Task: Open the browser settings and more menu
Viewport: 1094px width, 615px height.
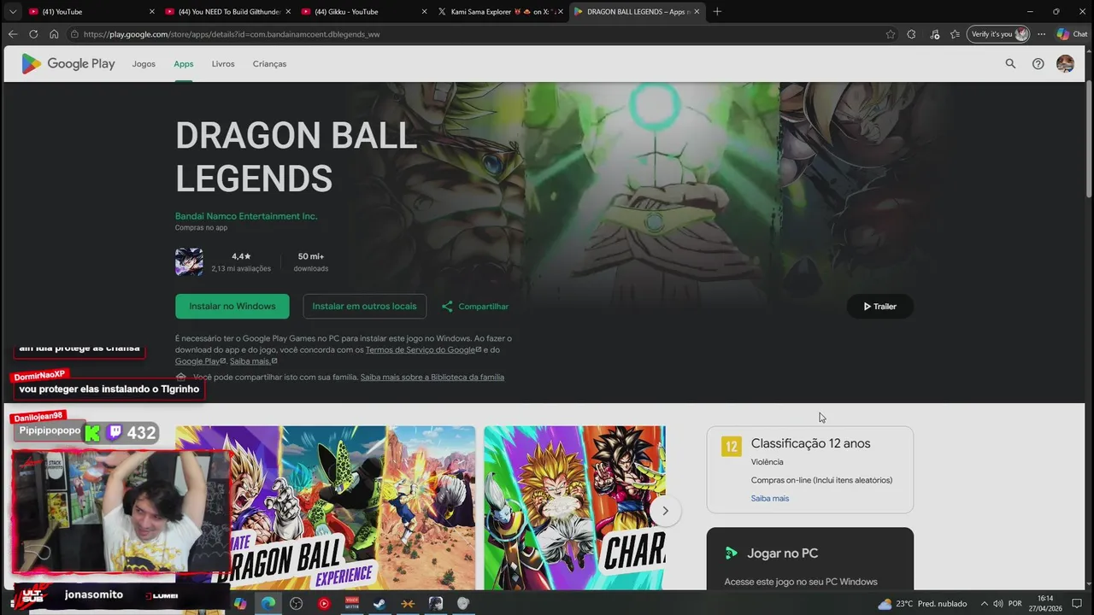Action: point(1041,34)
